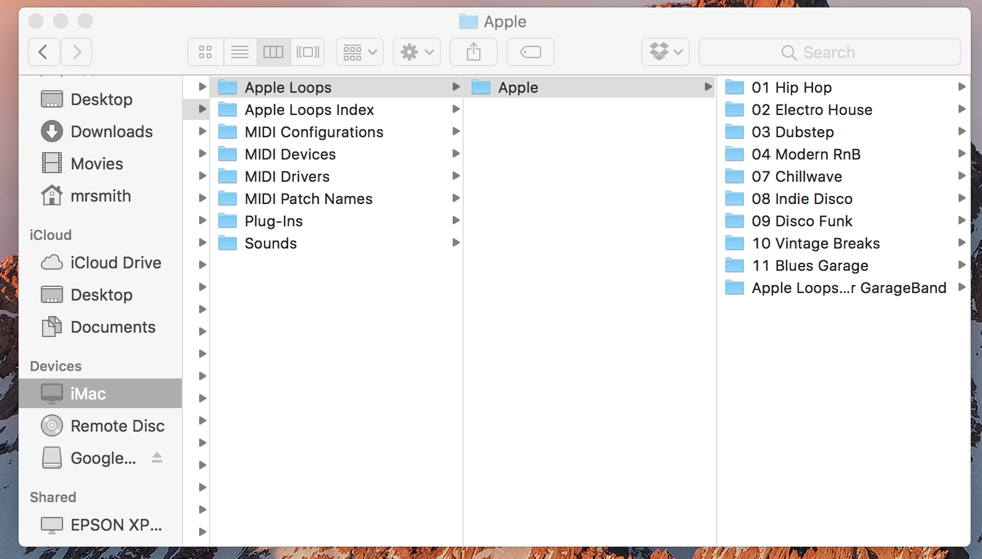Expand arrow beside 03 Dubstep
This screenshot has width=982, height=559.
tap(962, 131)
